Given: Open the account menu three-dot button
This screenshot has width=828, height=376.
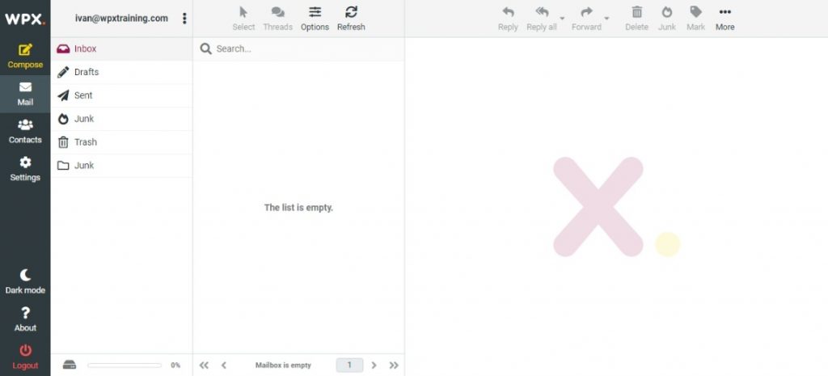Looking at the screenshot, I should click(x=184, y=18).
